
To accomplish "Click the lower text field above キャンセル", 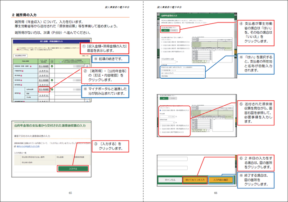I will (x=172, y=168).
